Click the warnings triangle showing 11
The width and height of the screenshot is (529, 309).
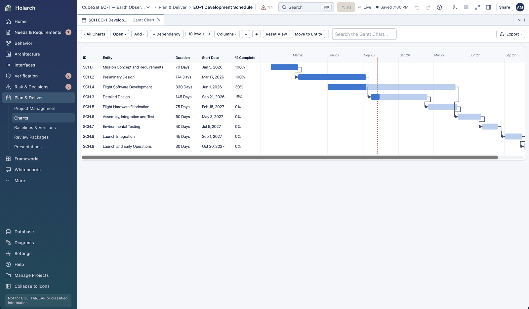click(267, 7)
